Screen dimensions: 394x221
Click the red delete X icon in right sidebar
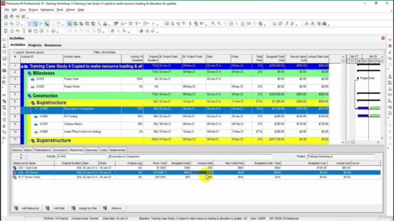pyautogui.click(x=390, y=46)
